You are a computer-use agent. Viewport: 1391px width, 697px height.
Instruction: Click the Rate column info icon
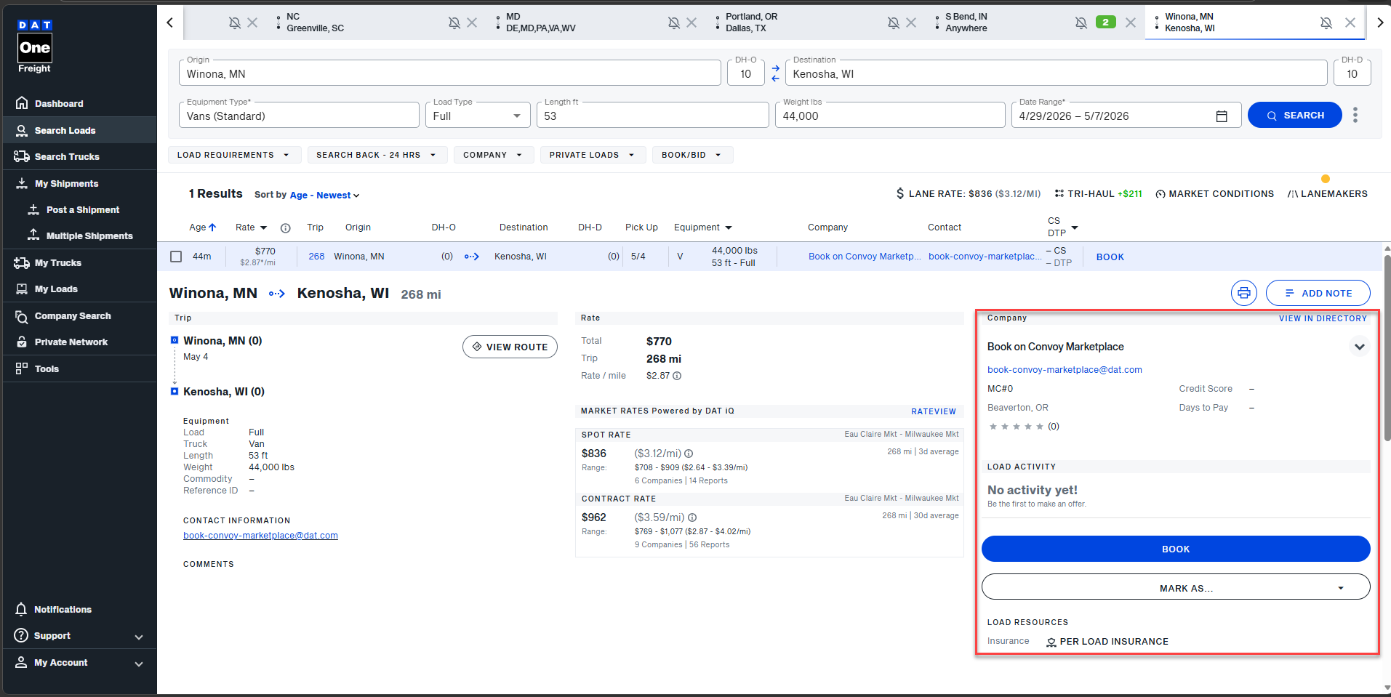click(x=286, y=228)
